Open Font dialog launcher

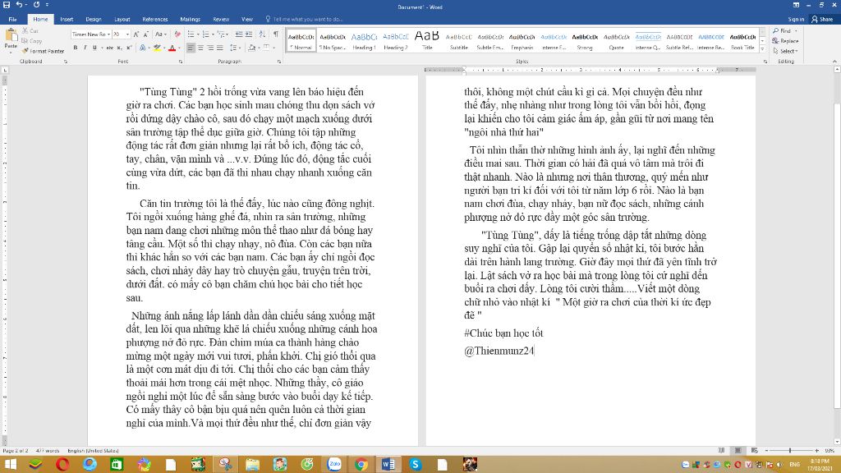click(181, 62)
